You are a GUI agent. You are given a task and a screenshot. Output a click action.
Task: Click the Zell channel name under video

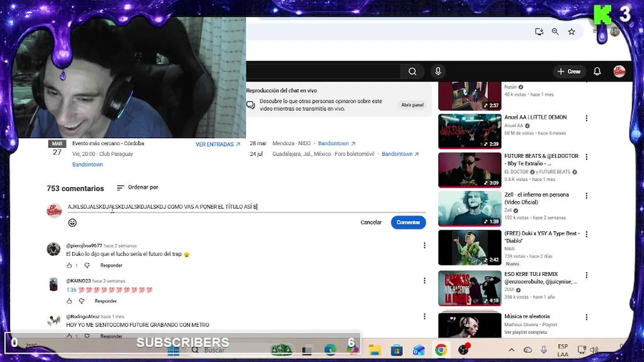[508, 210]
